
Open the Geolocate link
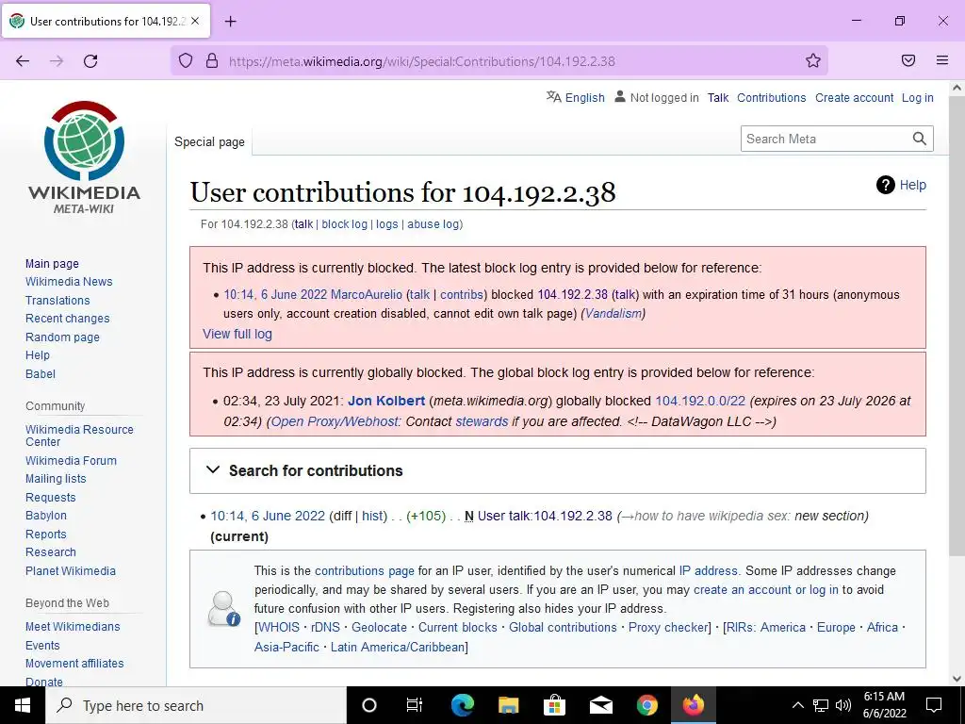[x=379, y=627]
